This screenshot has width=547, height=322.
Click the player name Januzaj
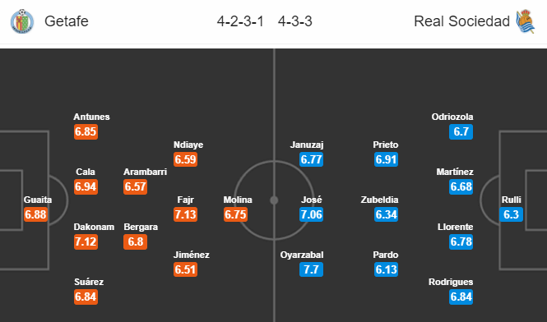(307, 145)
